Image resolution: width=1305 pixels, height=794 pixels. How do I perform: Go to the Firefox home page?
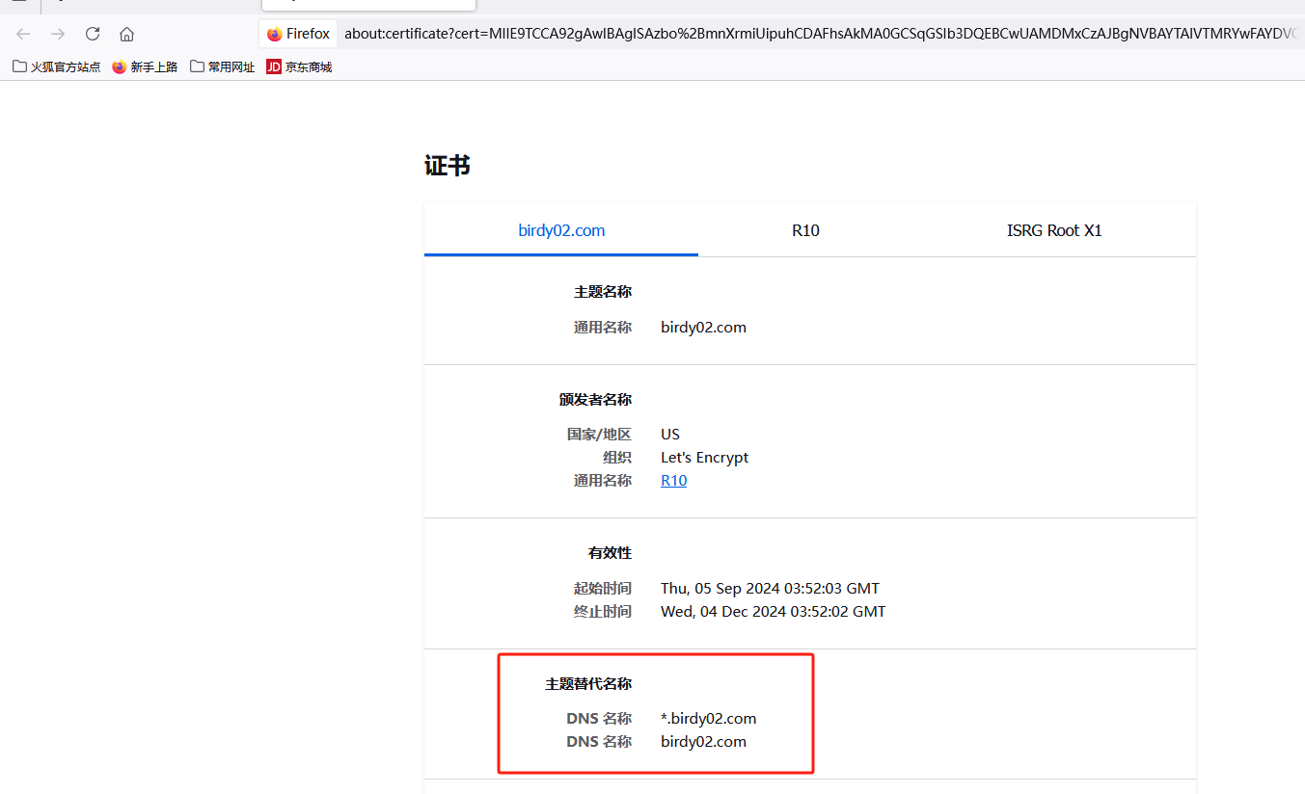126,34
